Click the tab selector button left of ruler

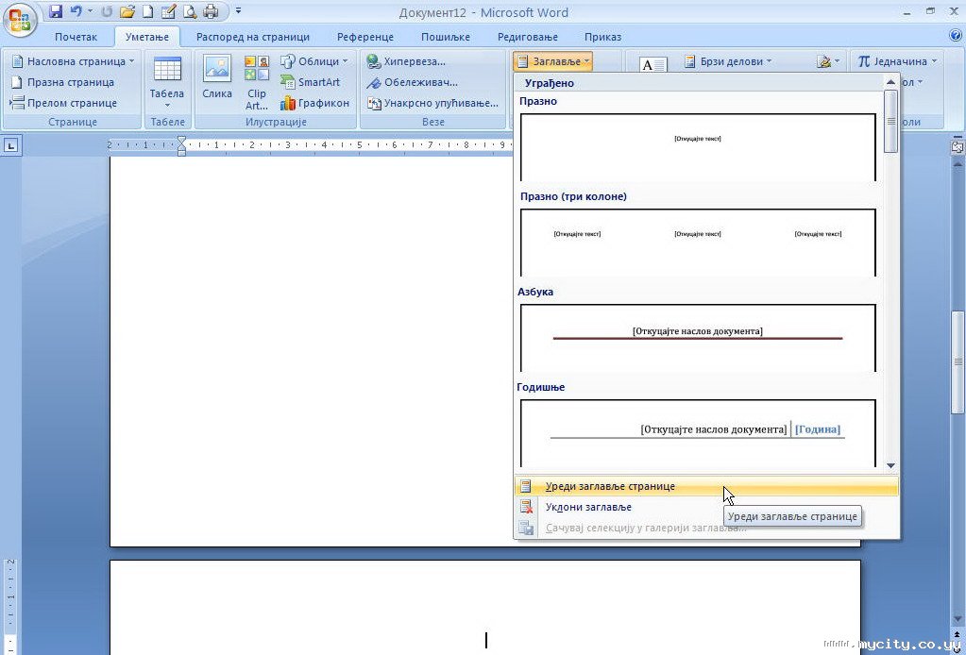click(11, 146)
